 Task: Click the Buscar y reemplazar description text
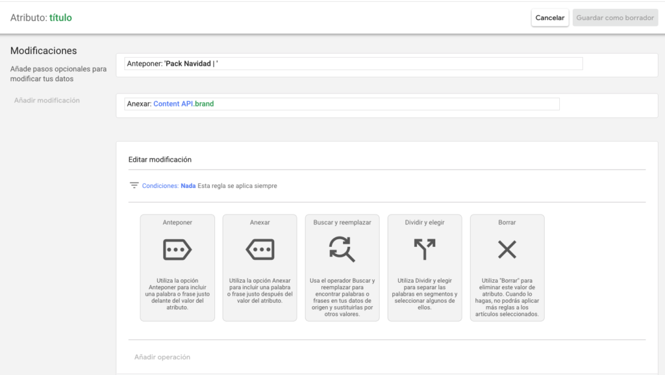[342, 298]
